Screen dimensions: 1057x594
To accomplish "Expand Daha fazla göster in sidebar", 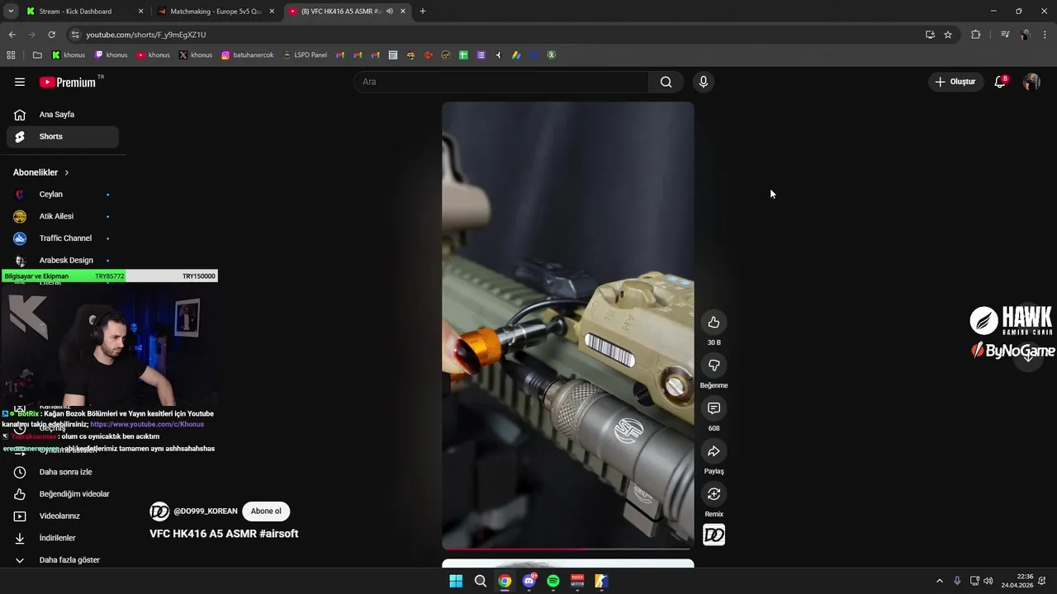I will click(63, 560).
